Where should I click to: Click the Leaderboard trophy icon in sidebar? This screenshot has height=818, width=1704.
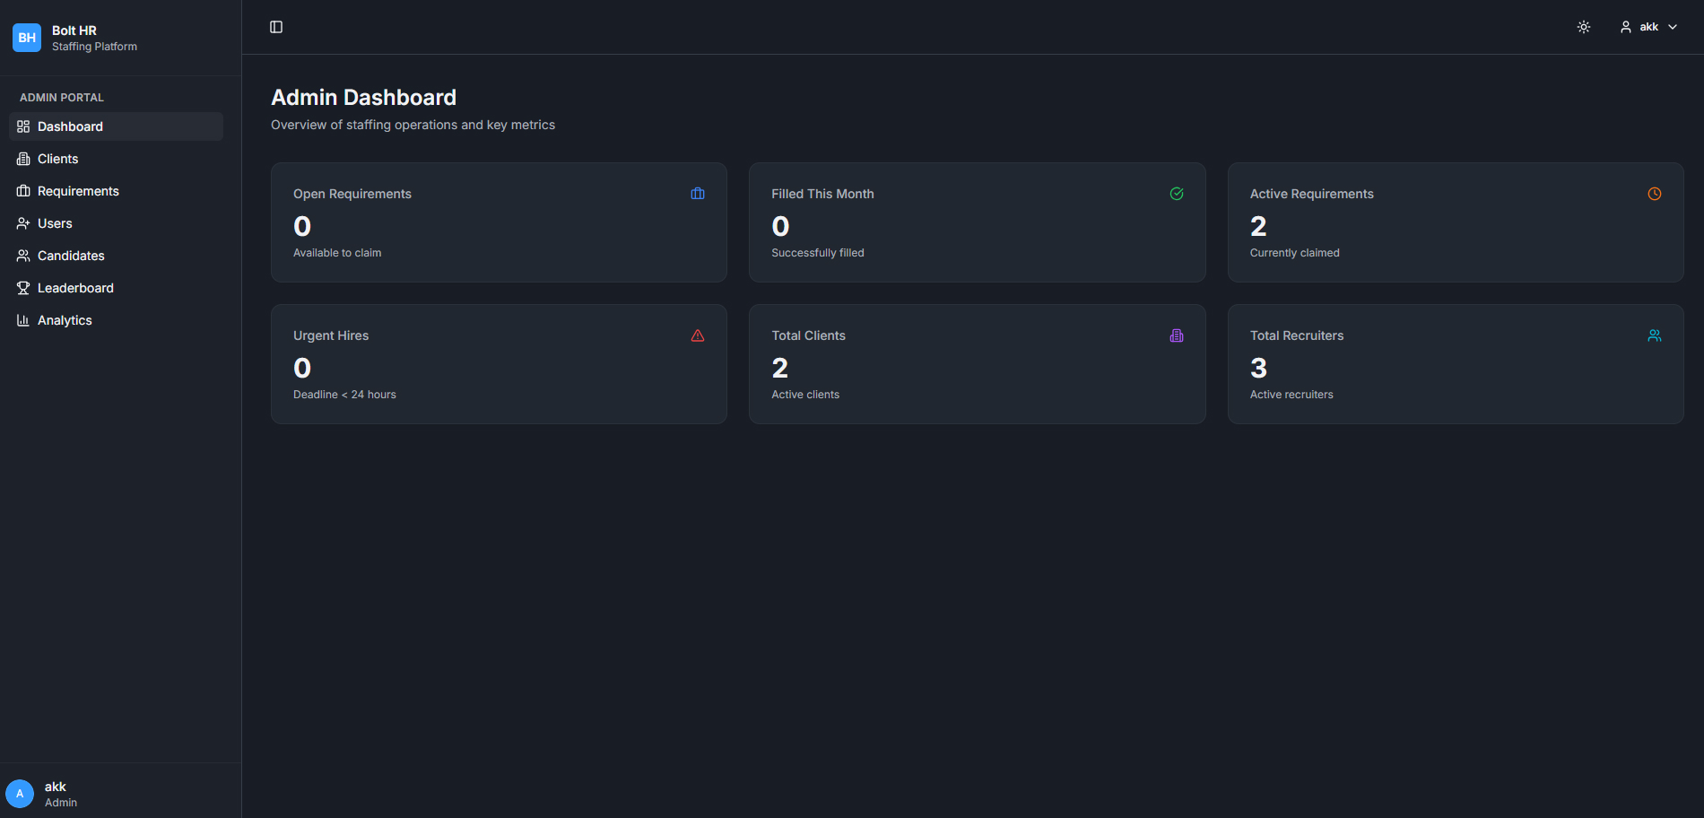23,288
